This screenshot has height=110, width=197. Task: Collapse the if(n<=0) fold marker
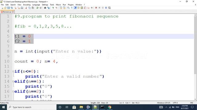(x=13, y=71)
